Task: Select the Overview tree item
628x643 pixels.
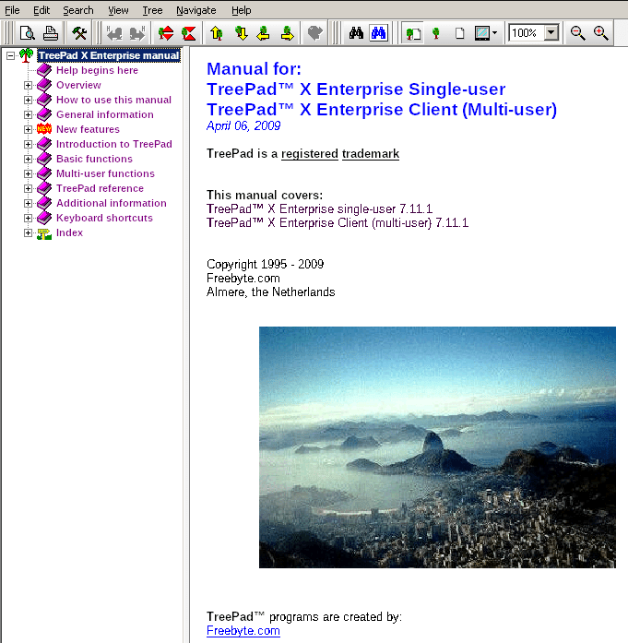Action: pyautogui.click(x=78, y=85)
